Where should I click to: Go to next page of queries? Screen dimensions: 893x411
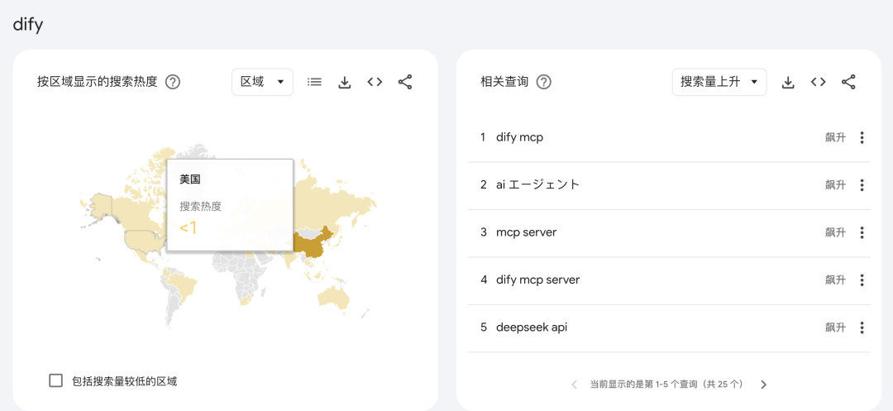click(763, 385)
